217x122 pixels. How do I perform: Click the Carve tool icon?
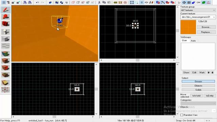click(50, 2)
